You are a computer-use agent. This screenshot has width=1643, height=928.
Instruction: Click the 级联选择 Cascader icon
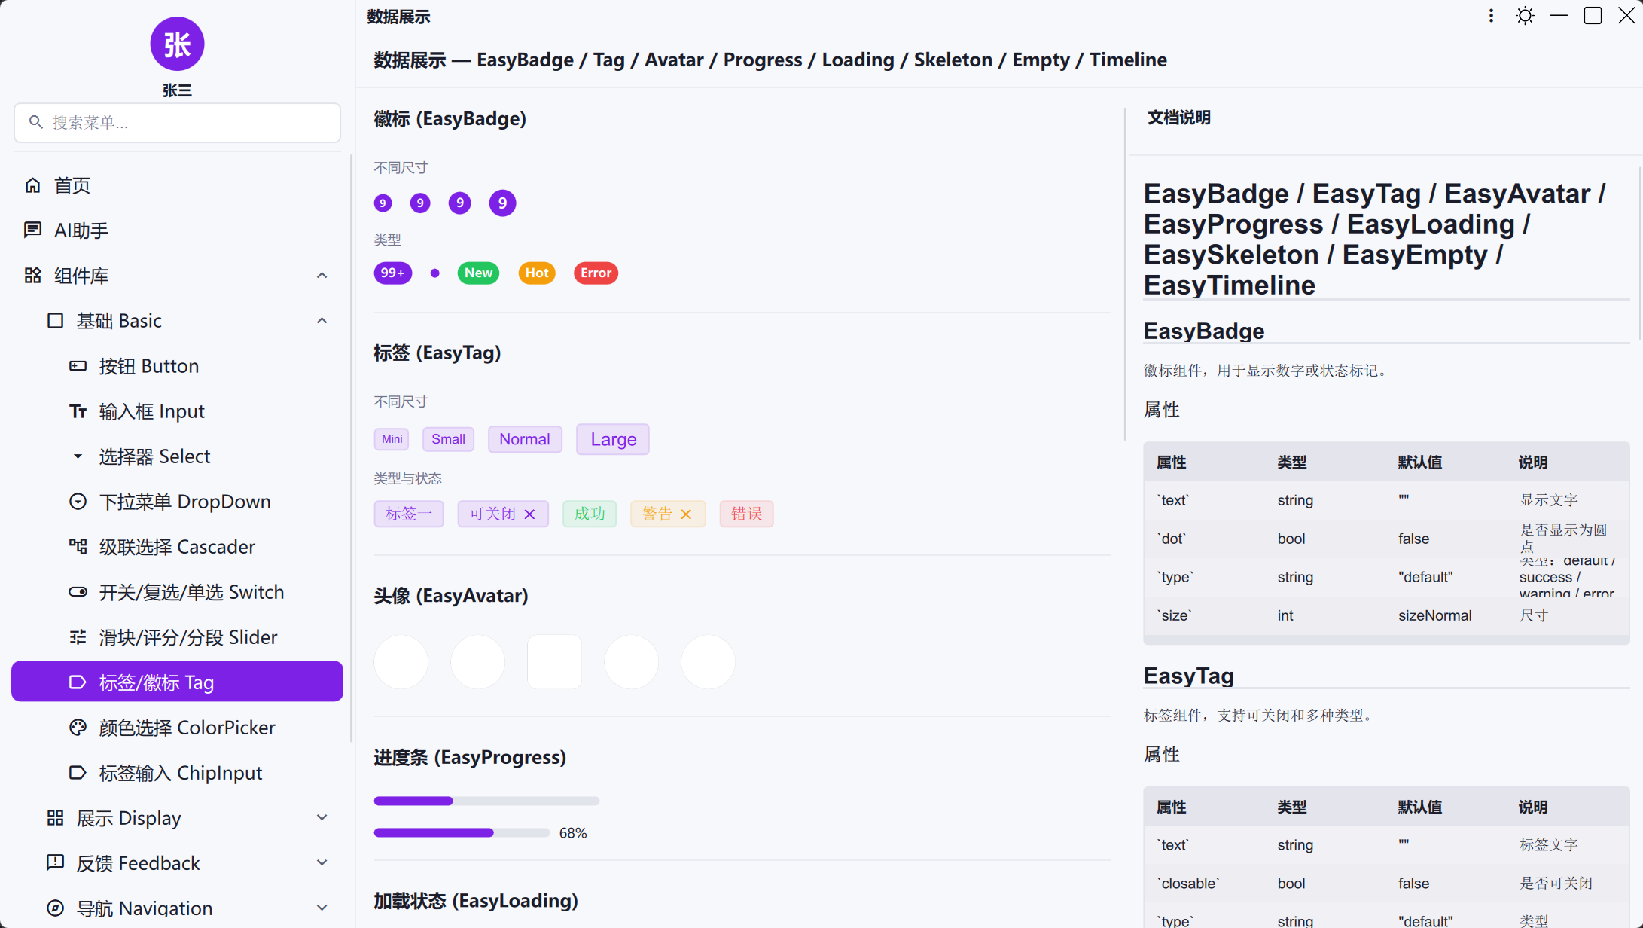click(78, 547)
